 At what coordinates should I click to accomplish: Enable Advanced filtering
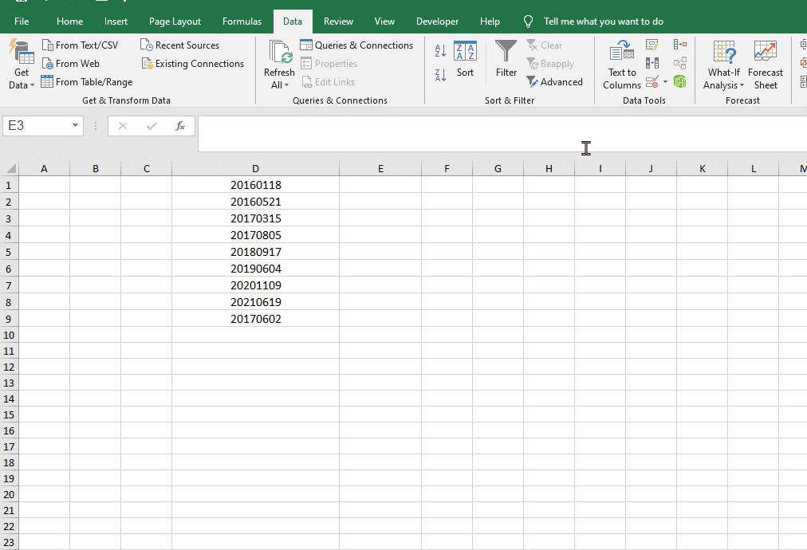pos(555,81)
